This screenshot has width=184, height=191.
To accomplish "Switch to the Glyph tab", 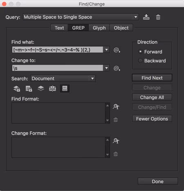I will pos(99,28).
